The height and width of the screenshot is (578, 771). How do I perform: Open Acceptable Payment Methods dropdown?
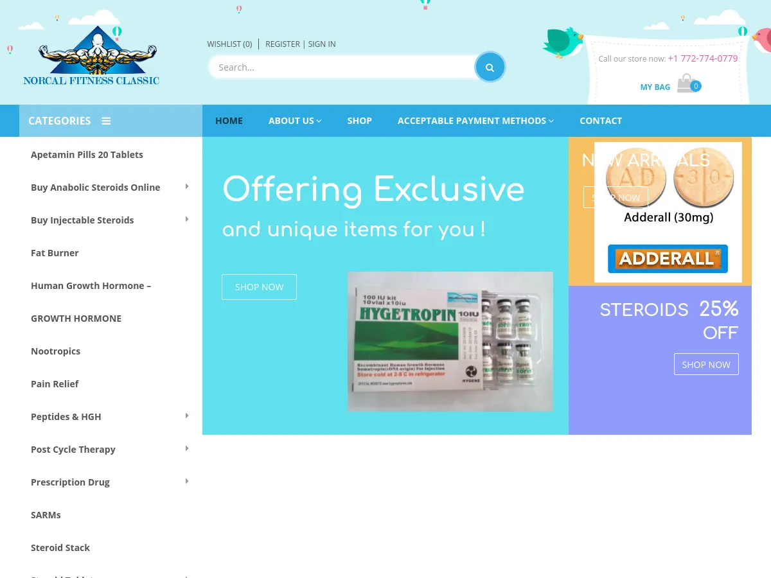tap(475, 121)
